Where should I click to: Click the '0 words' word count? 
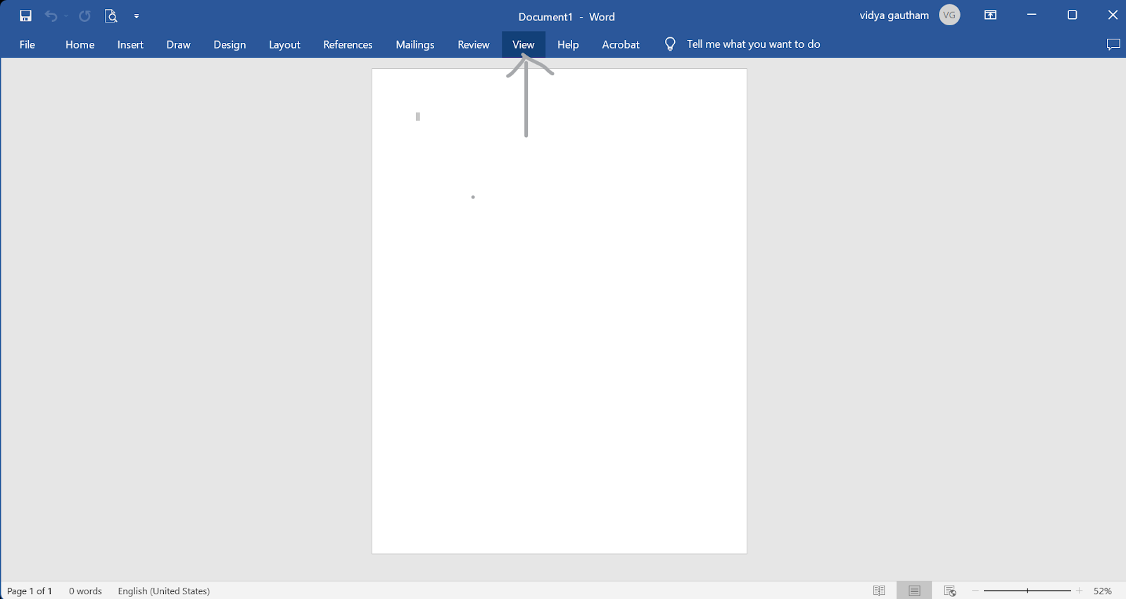coord(85,591)
